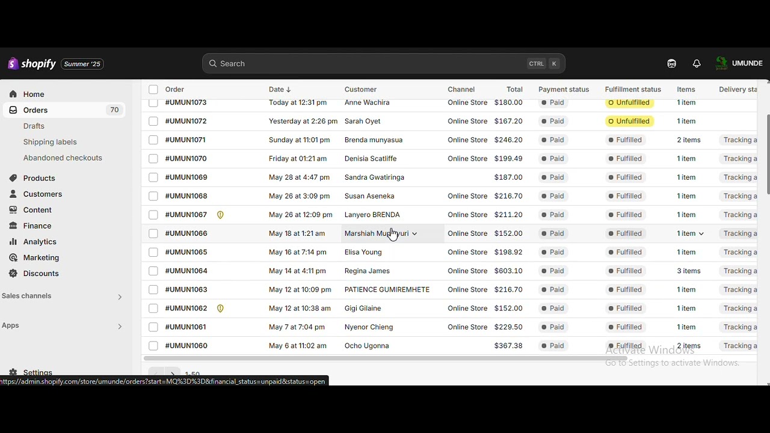Click the Payment status column header
The height and width of the screenshot is (433, 770).
point(564,90)
